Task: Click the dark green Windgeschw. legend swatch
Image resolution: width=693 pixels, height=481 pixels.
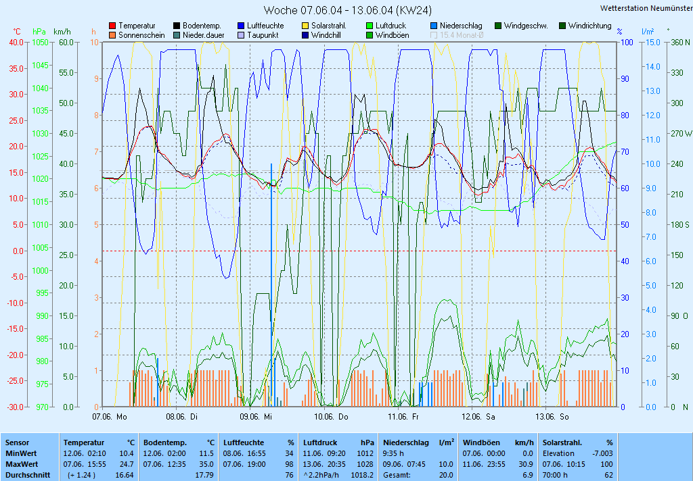Action: 498,26
